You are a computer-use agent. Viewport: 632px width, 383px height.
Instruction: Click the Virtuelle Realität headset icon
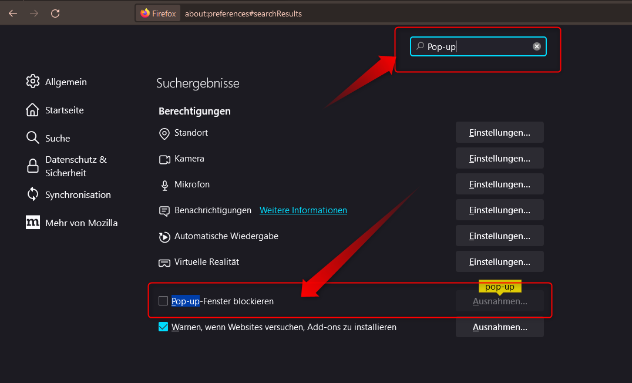coord(164,263)
